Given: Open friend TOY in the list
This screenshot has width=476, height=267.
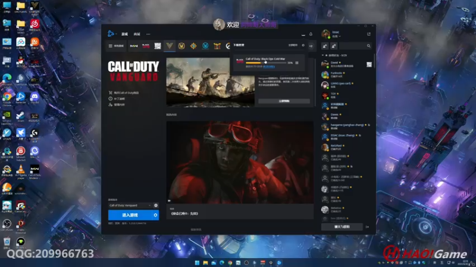Looking at the screenshot, I should click(347, 96).
